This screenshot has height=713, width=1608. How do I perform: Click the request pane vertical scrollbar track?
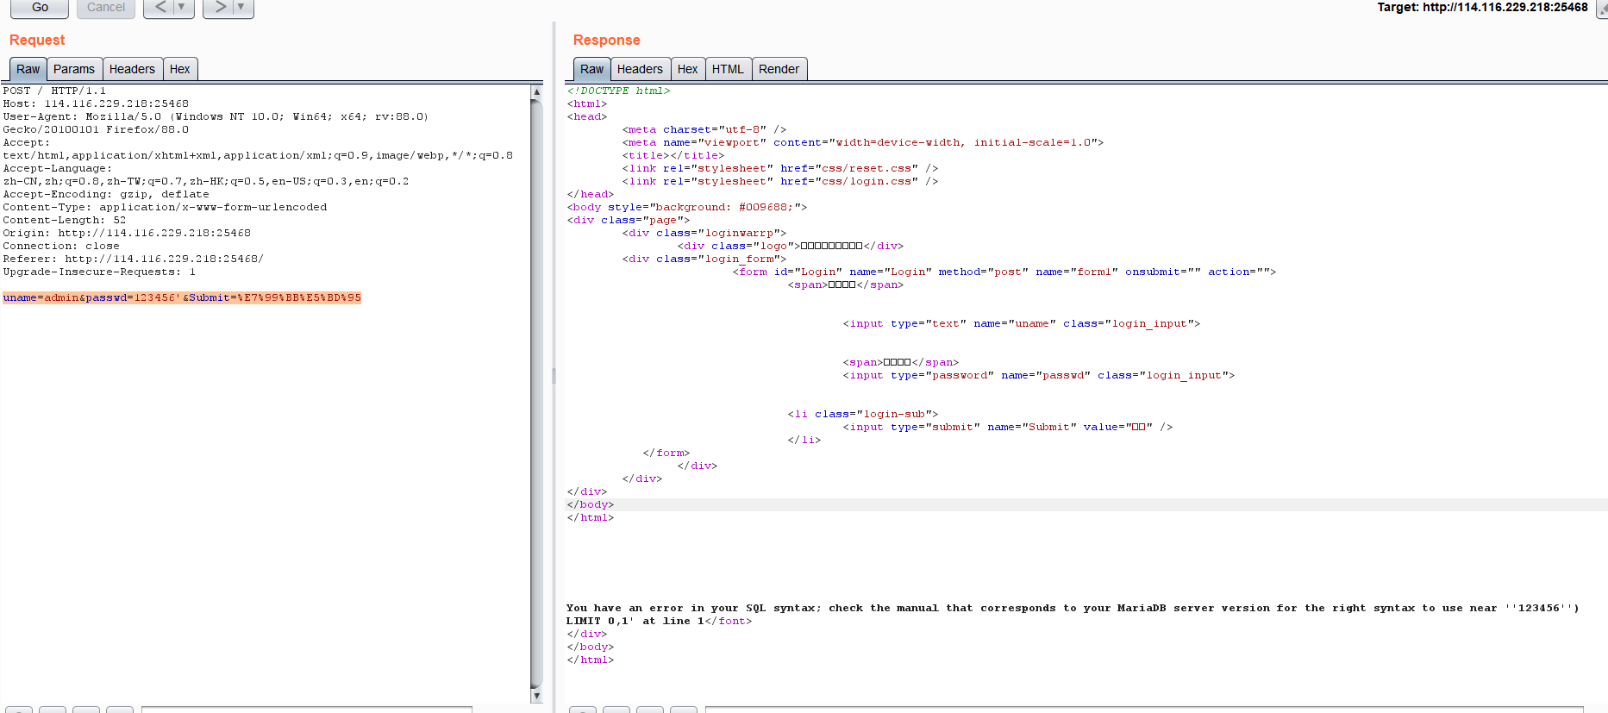(536, 394)
